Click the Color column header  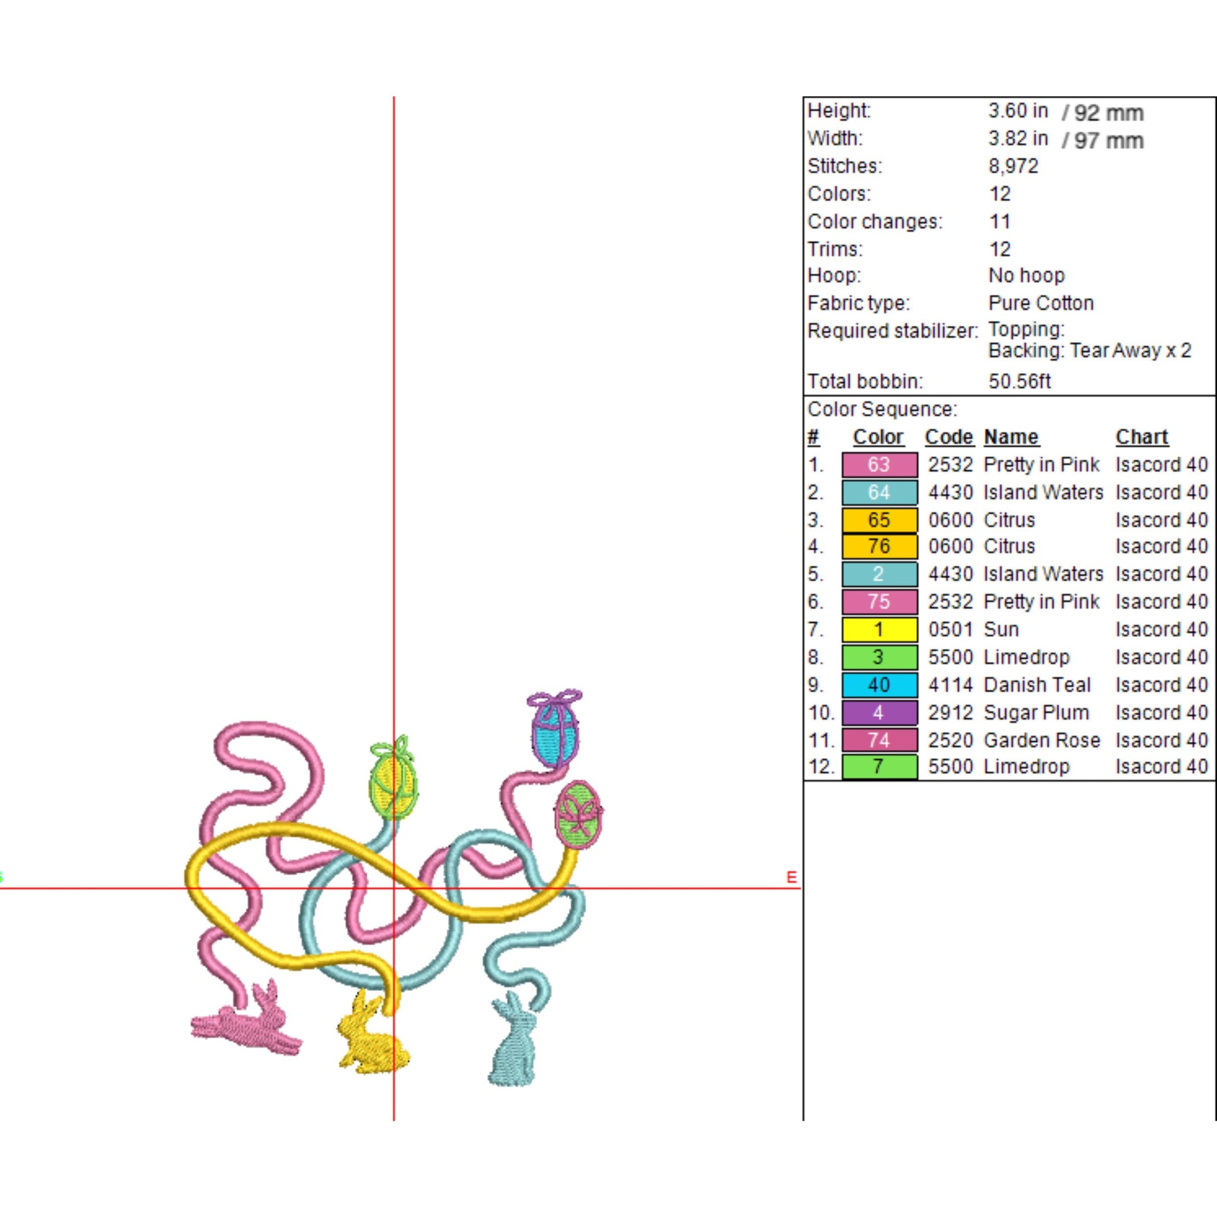[878, 437]
